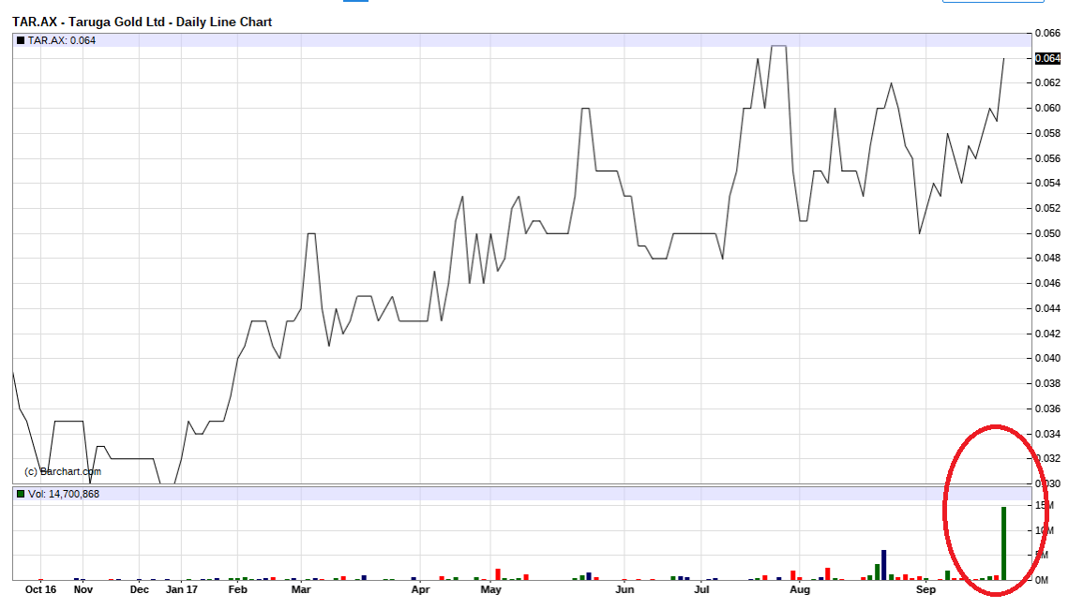Click the 'Nov' date axis label
This screenshot has width=1083, height=609.
[x=83, y=589]
